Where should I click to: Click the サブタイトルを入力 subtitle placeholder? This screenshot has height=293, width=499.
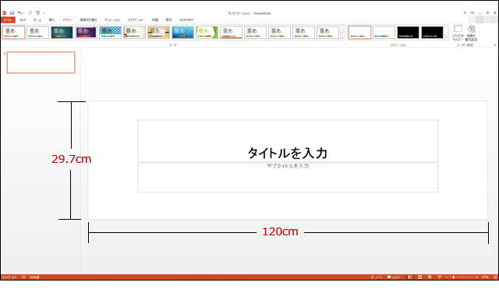[x=288, y=178]
